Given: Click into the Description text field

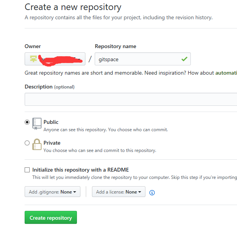Looking at the screenshot, I should pos(131,99).
